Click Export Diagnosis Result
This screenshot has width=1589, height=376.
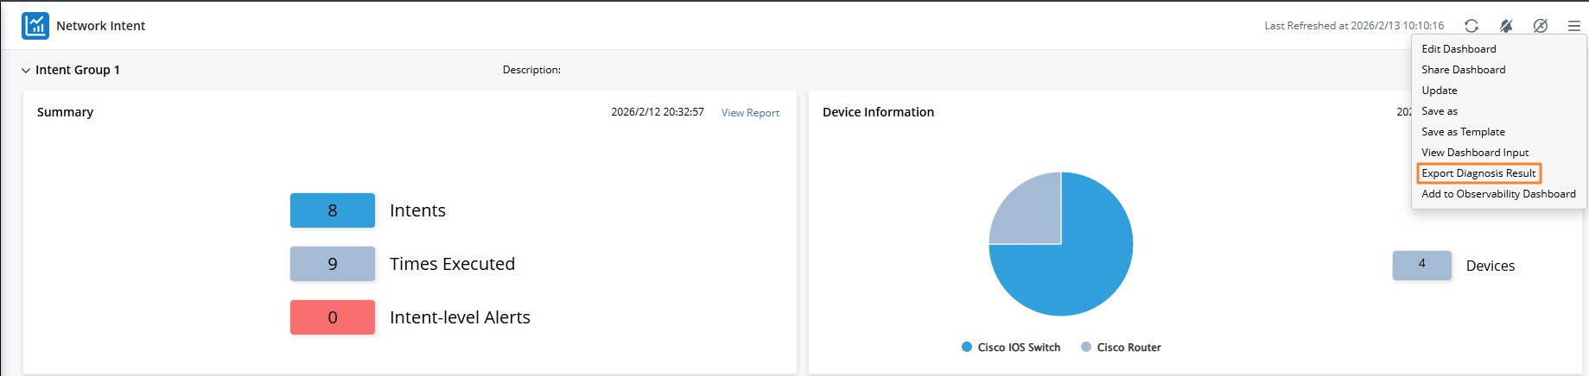[1478, 173]
